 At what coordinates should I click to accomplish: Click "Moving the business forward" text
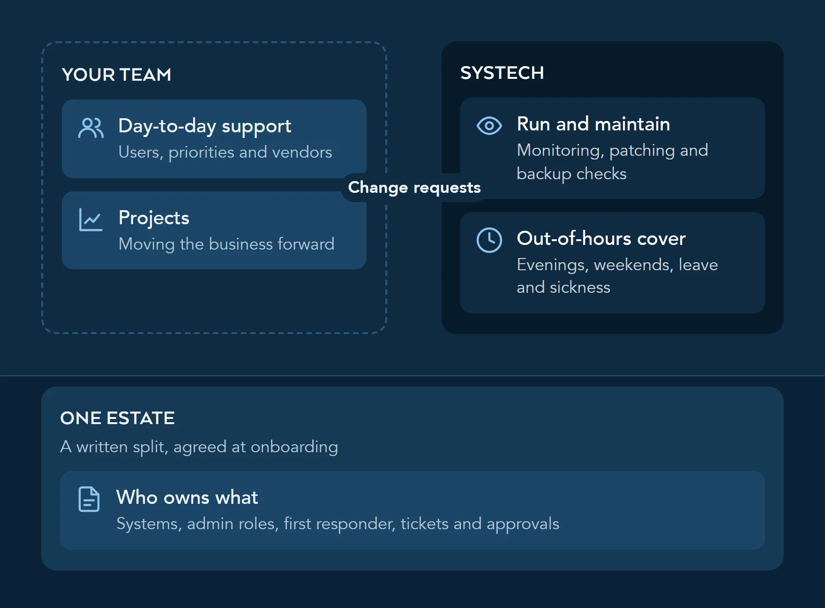click(226, 244)
